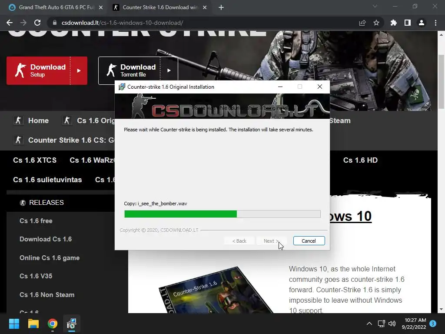
Task: Click the Counter-Strike 1.6 box art image
Action: click(216, 290)
